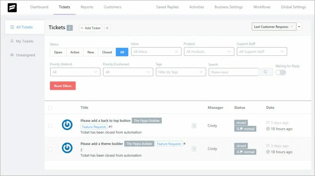Click normal priority badge of theme builder ticket
This screenshot has height=176, width=315.
pyautogui.click(x=245, y=152)
